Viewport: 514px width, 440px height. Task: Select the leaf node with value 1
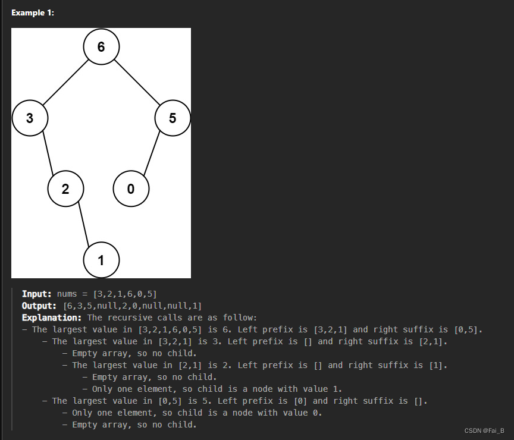(x=101, y=260)
